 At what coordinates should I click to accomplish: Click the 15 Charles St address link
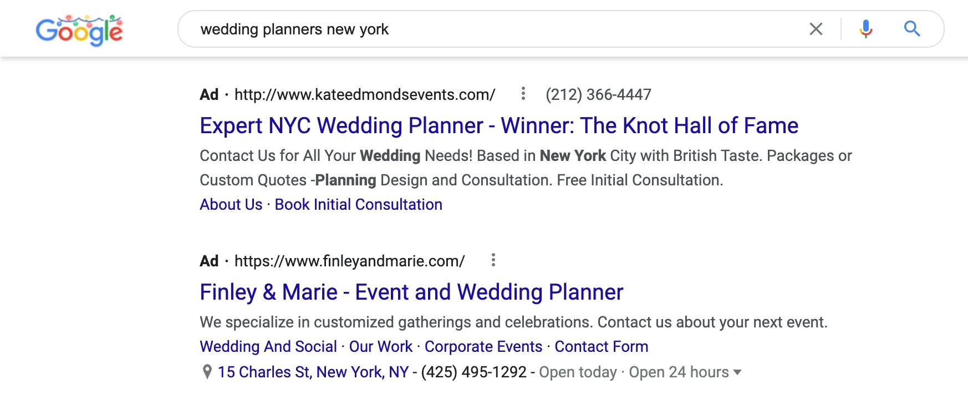coord(313,372)
